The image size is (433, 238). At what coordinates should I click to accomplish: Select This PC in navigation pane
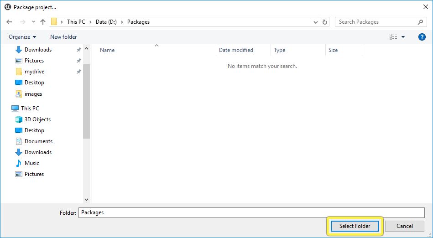tap(30, 108)
